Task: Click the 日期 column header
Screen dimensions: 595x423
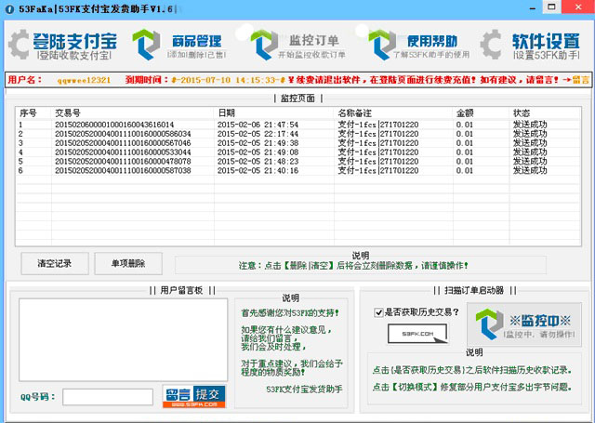Action: pyautogui.click(x=227, y=112)
